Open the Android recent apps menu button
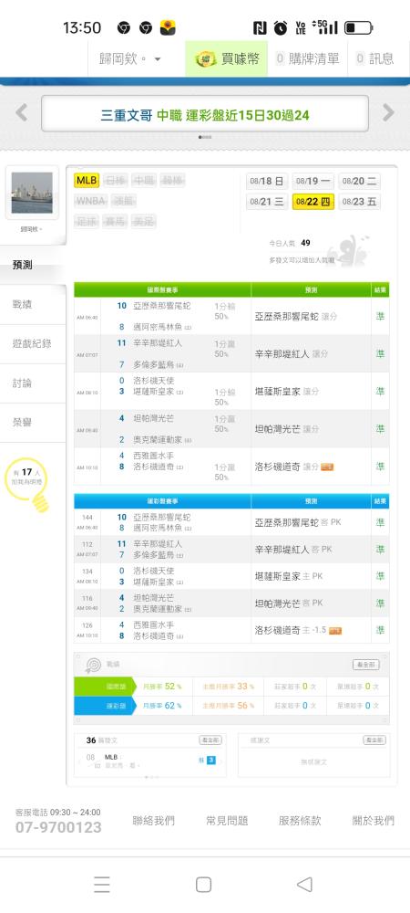 point(102,885)
